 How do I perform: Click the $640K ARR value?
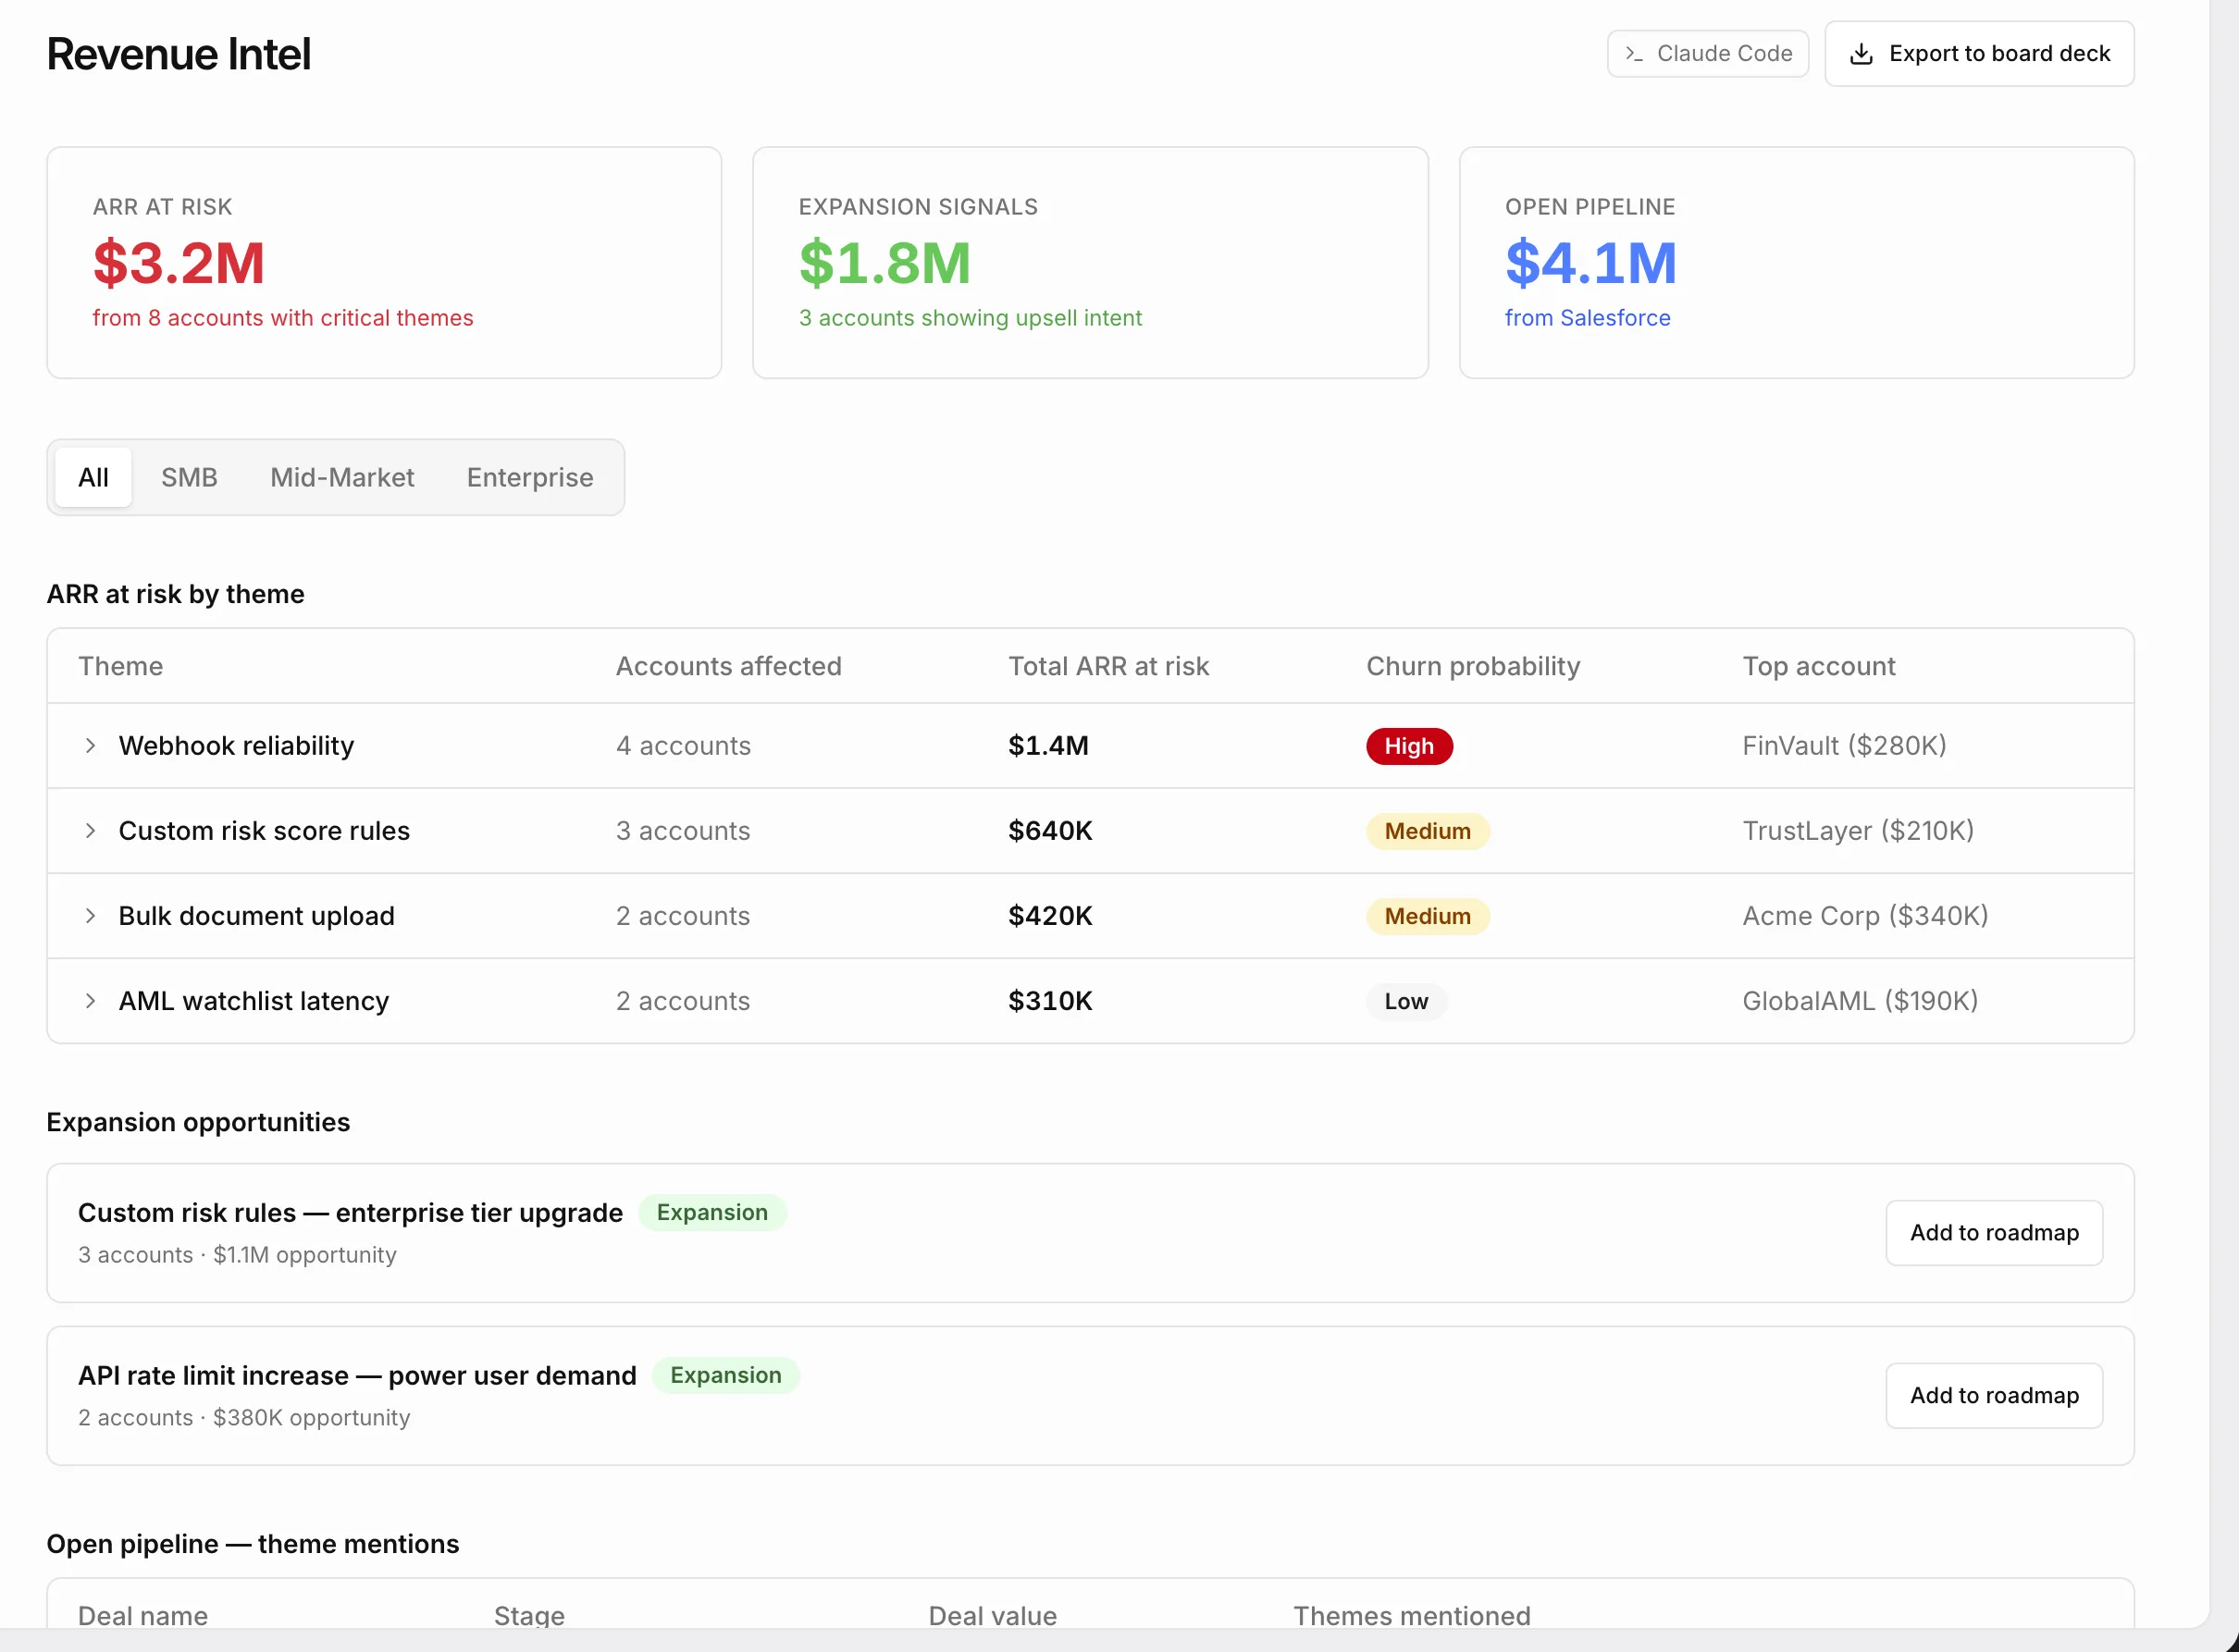point(1051,831)
